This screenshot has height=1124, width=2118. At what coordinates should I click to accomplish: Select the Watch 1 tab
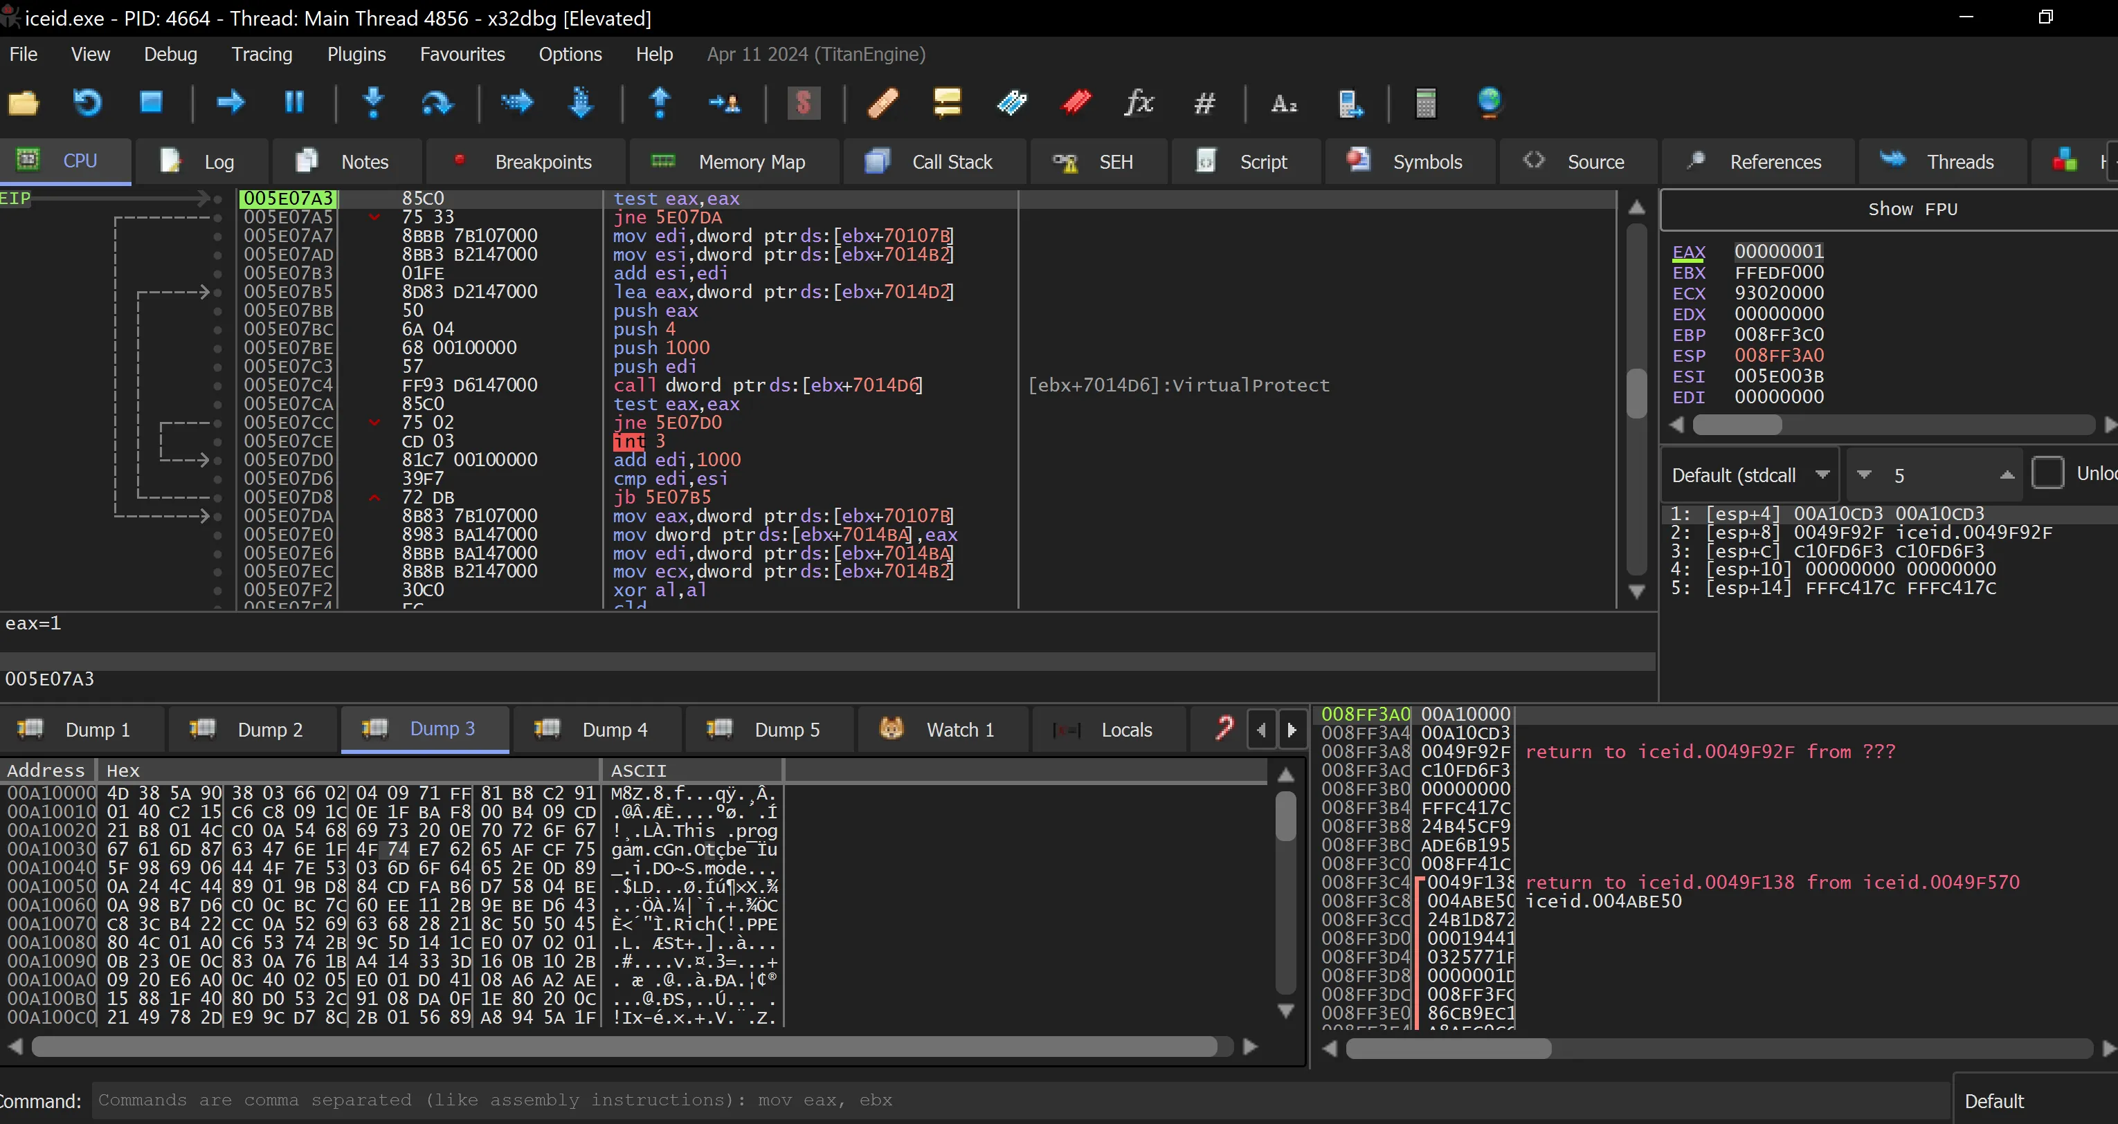(x=942, y=730)
